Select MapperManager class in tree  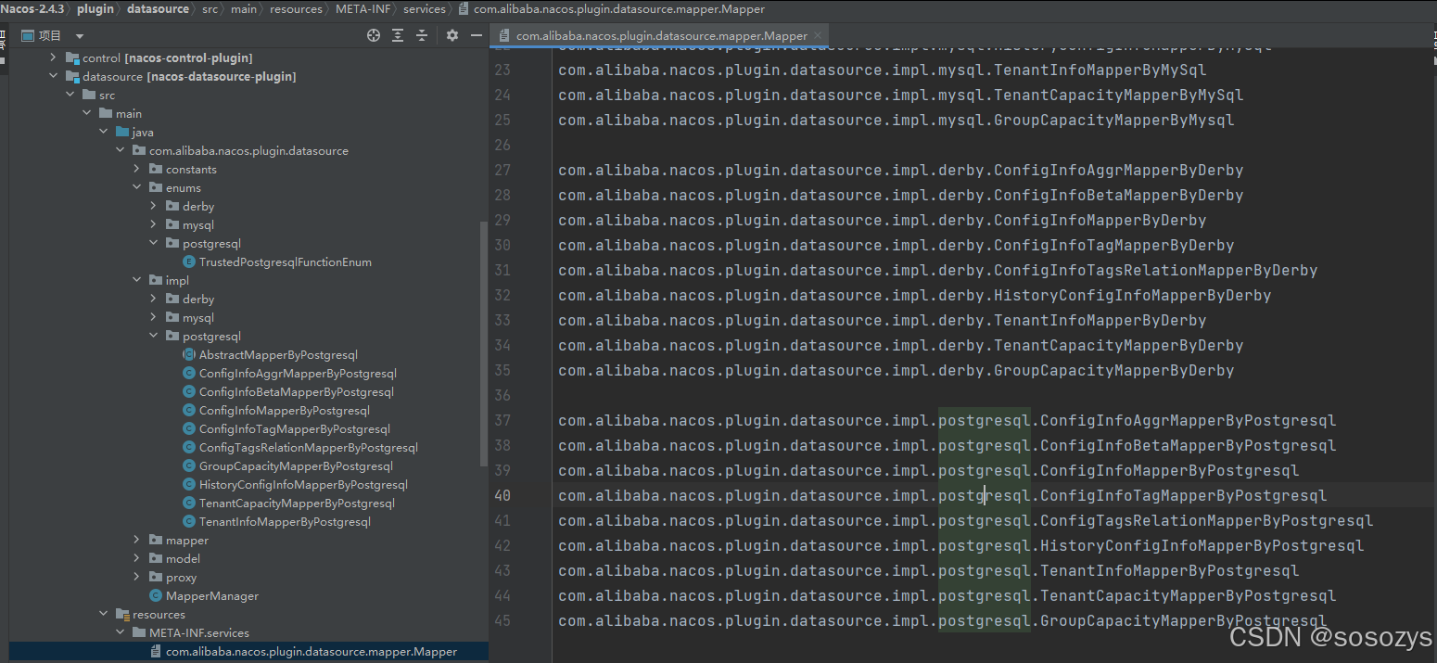click(212, 595)
